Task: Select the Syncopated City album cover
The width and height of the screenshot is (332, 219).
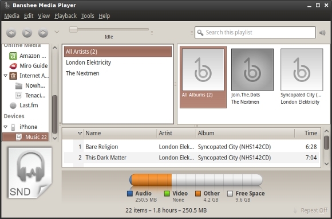Action: tap(302, 70)
